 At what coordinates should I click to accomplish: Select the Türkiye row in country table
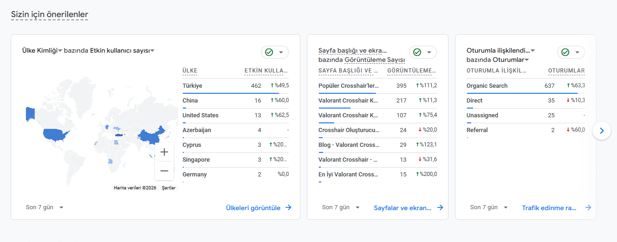click(x=192, y=86)
